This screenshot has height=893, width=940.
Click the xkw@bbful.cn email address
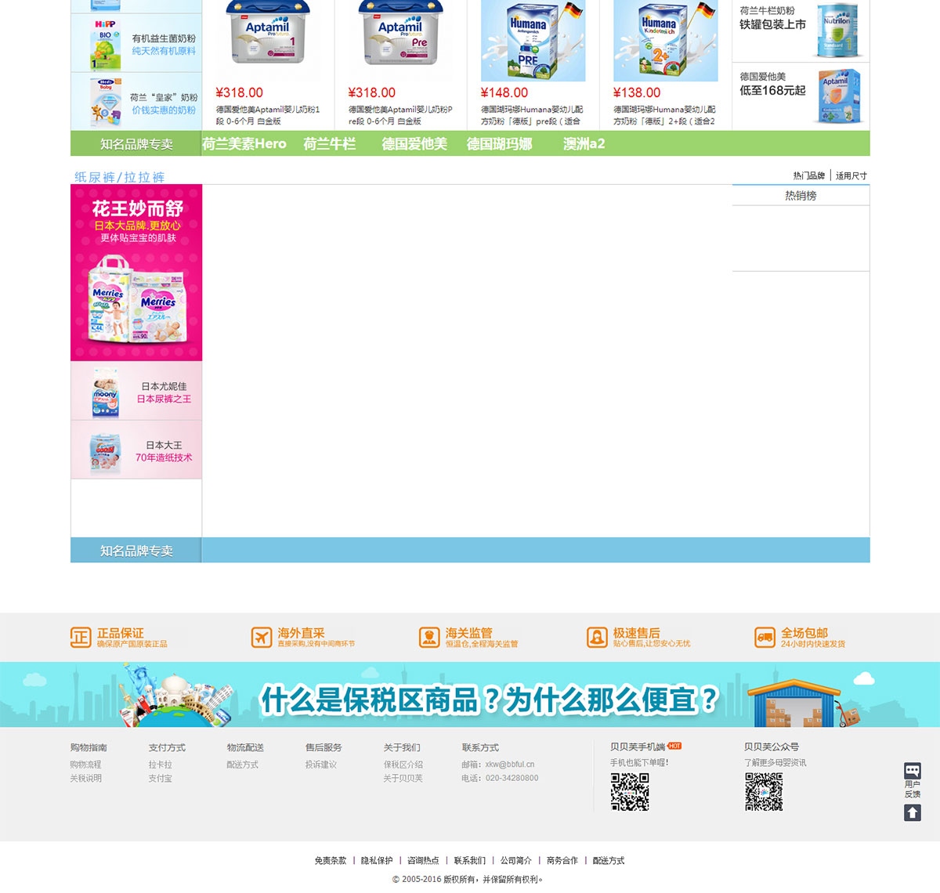pyautogui.click(x=509, y=765)
